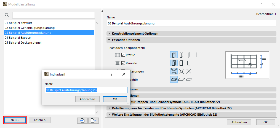Expand Konstruktionselement-Optionen section
This screenshot has width=280, height=128.
coord(191,34)
